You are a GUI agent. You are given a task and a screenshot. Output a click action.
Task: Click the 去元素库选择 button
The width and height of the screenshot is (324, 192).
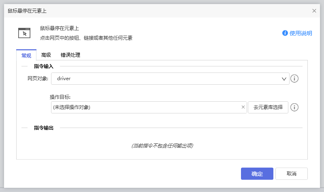click(268, 107)
